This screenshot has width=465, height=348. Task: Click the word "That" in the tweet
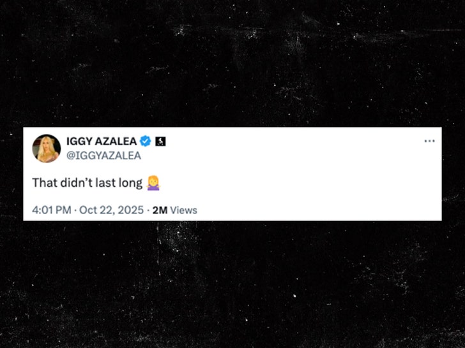coord(45,183)
